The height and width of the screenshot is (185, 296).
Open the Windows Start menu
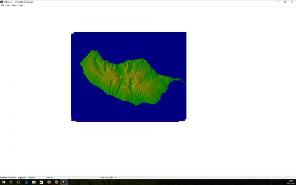tap(3, 182)
